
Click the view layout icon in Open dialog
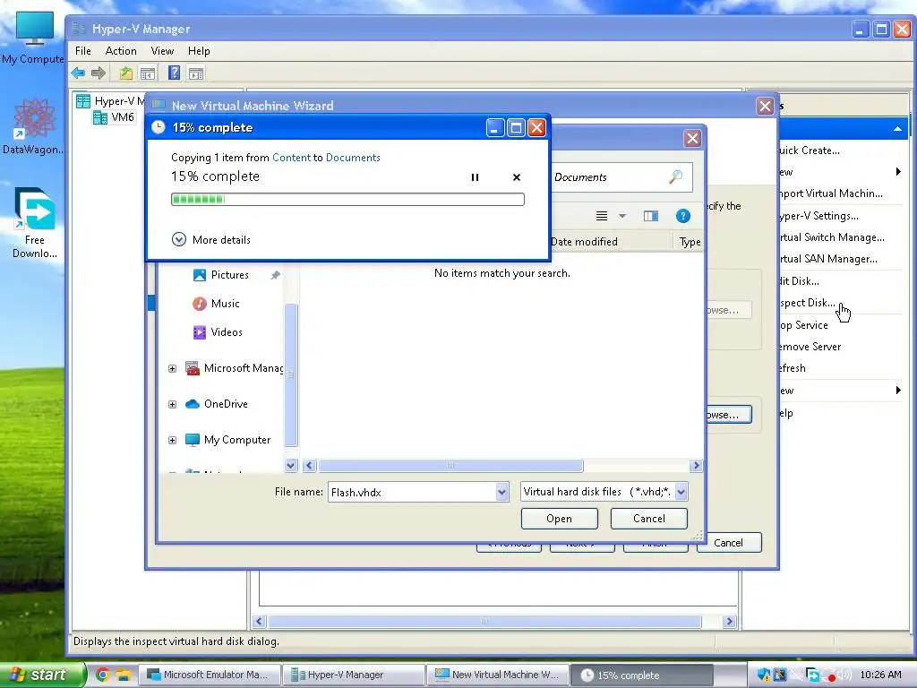601,216
